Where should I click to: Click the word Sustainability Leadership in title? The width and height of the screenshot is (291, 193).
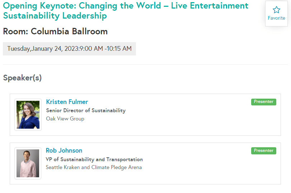[x=55, y=16]
